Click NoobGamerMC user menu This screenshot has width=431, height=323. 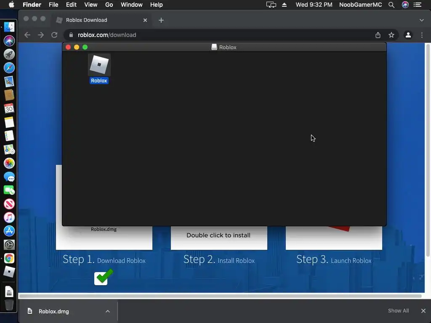click(360, 5)
